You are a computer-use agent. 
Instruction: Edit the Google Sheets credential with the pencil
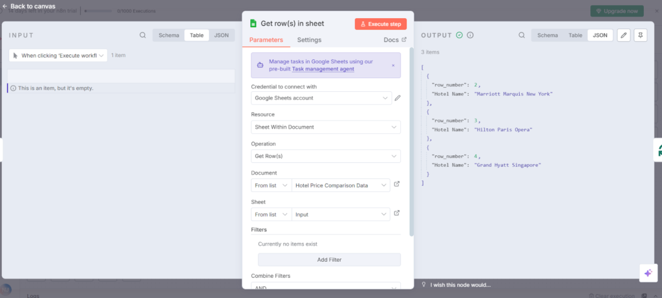pos(398,98)
